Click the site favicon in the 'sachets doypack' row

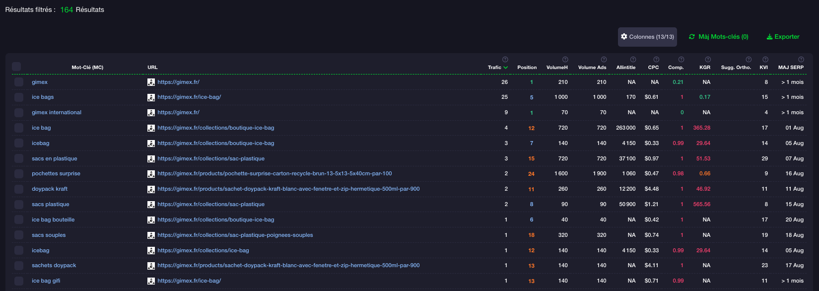tap(151, 266)
